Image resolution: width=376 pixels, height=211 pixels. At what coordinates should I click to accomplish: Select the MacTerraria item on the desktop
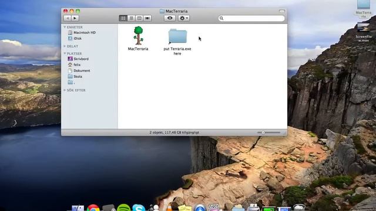pos(364,9)
